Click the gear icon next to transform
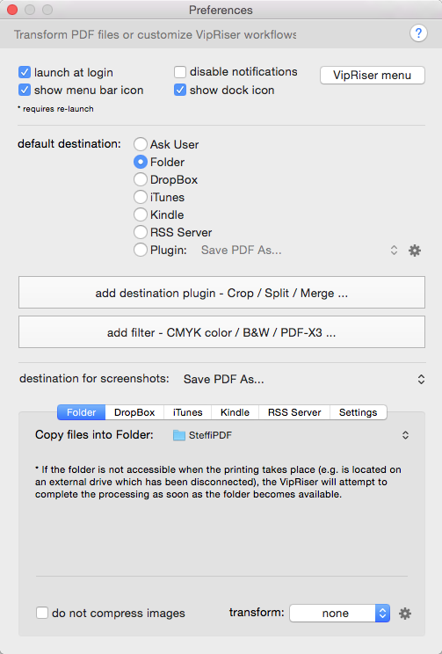The width and height of the screenshot is (442, 654). [405, 614]
